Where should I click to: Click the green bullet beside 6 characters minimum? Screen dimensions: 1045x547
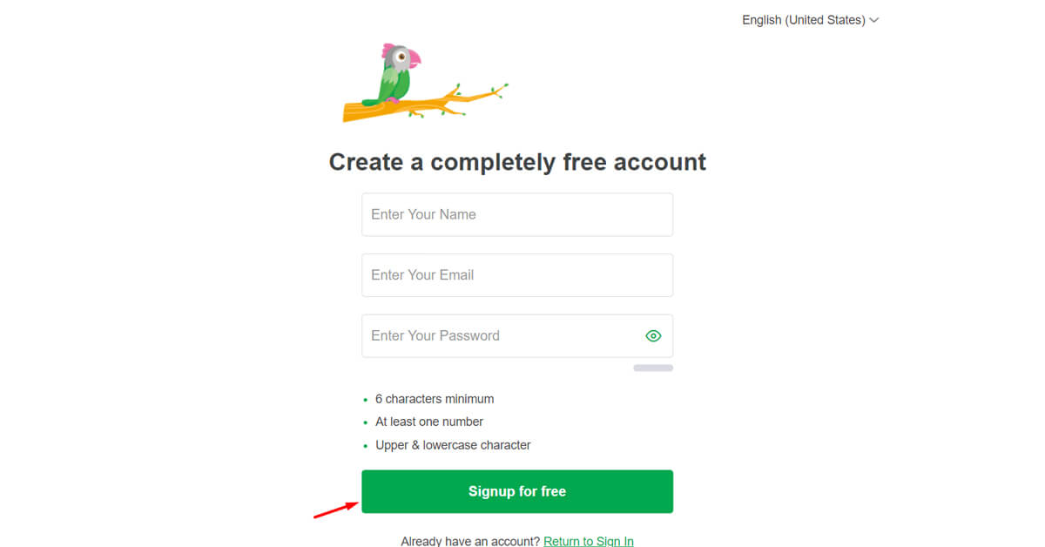(366, 400)
